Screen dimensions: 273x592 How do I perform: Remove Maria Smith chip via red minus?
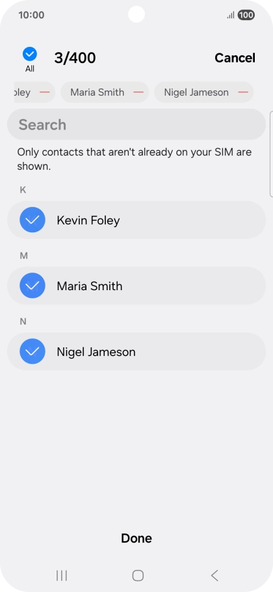[x=138, y=92]
